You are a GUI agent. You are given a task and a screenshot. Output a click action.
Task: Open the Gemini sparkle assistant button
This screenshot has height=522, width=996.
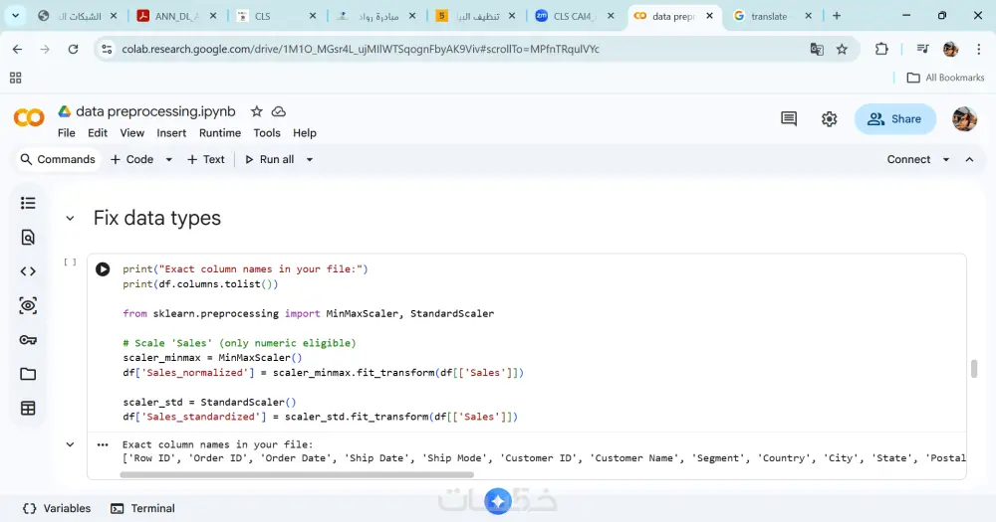[x=498, y=502]
